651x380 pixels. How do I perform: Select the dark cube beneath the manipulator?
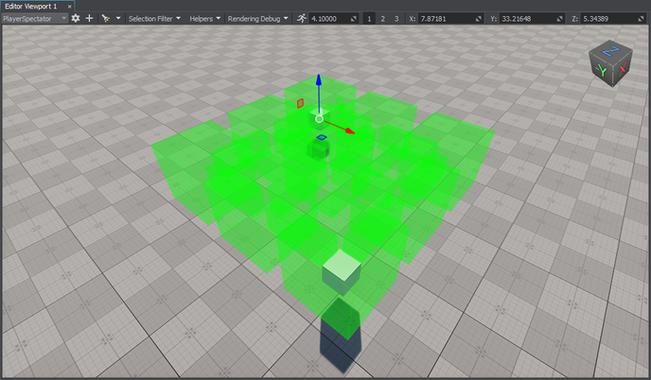319,149
